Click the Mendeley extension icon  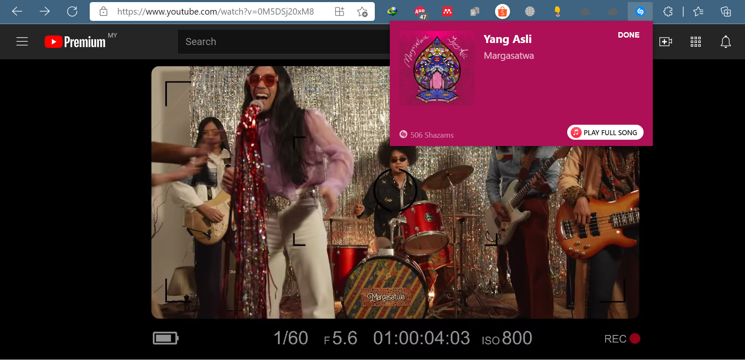447,12
